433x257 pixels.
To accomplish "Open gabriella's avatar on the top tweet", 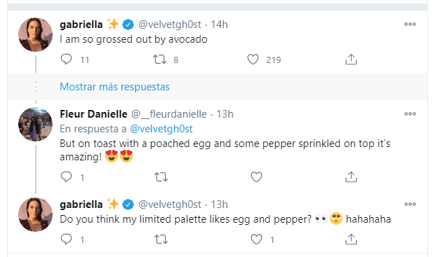I will pos(35,35).
